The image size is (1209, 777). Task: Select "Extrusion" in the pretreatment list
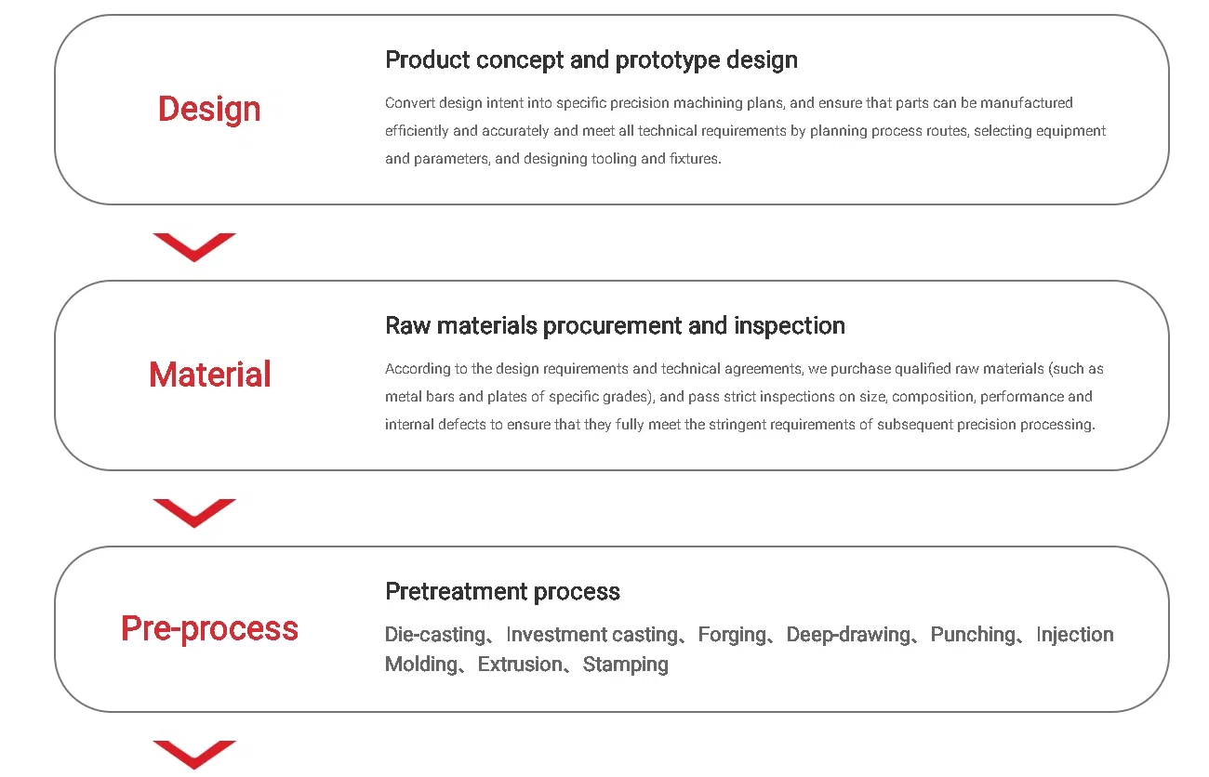(x=520, y=665)
